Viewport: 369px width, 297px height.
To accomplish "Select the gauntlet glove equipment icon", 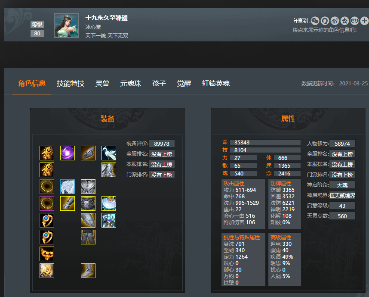I will pyautogui.click(x=68, y=203).
